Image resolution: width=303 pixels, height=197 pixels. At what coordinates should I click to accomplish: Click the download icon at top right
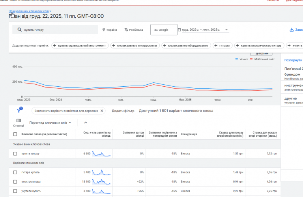coord(292,30)
